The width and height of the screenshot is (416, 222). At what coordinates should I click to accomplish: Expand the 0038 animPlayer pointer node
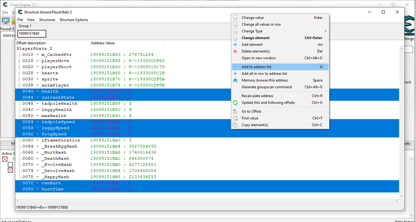click(x=19, y=85)
